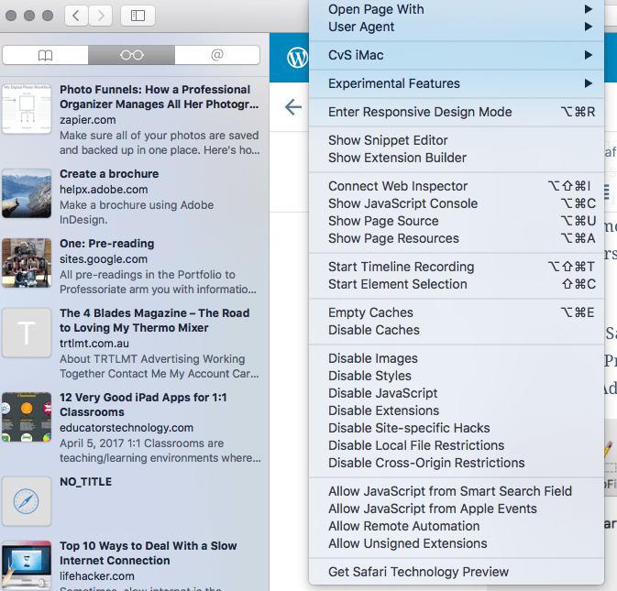
Task: Switch to the Bookmarks book tab
Action: (45, 55)
